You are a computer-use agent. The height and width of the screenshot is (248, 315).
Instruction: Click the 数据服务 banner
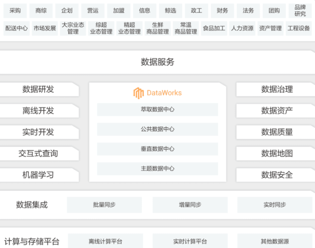(157, 62)
